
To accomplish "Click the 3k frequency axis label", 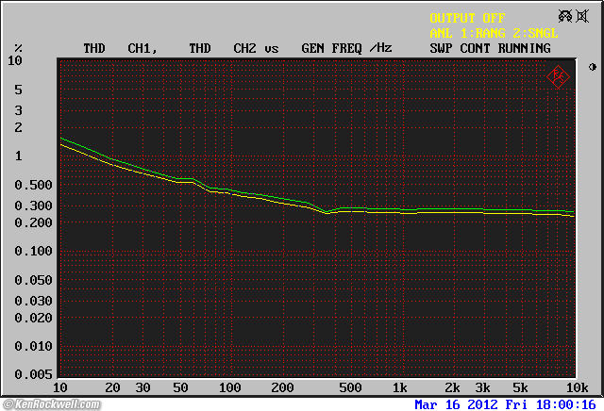I will [482, 387].
